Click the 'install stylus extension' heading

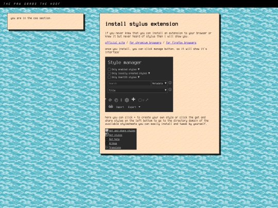tap(142, 24)
